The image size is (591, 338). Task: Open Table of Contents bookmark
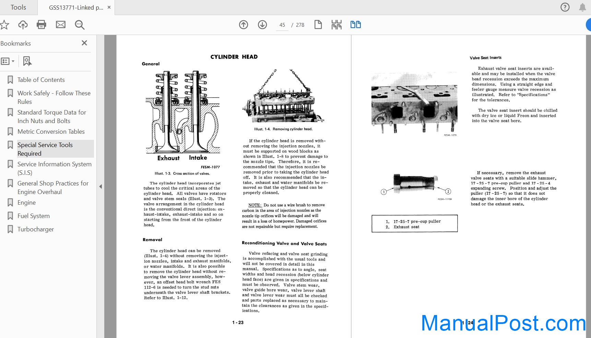coord(41,80)
